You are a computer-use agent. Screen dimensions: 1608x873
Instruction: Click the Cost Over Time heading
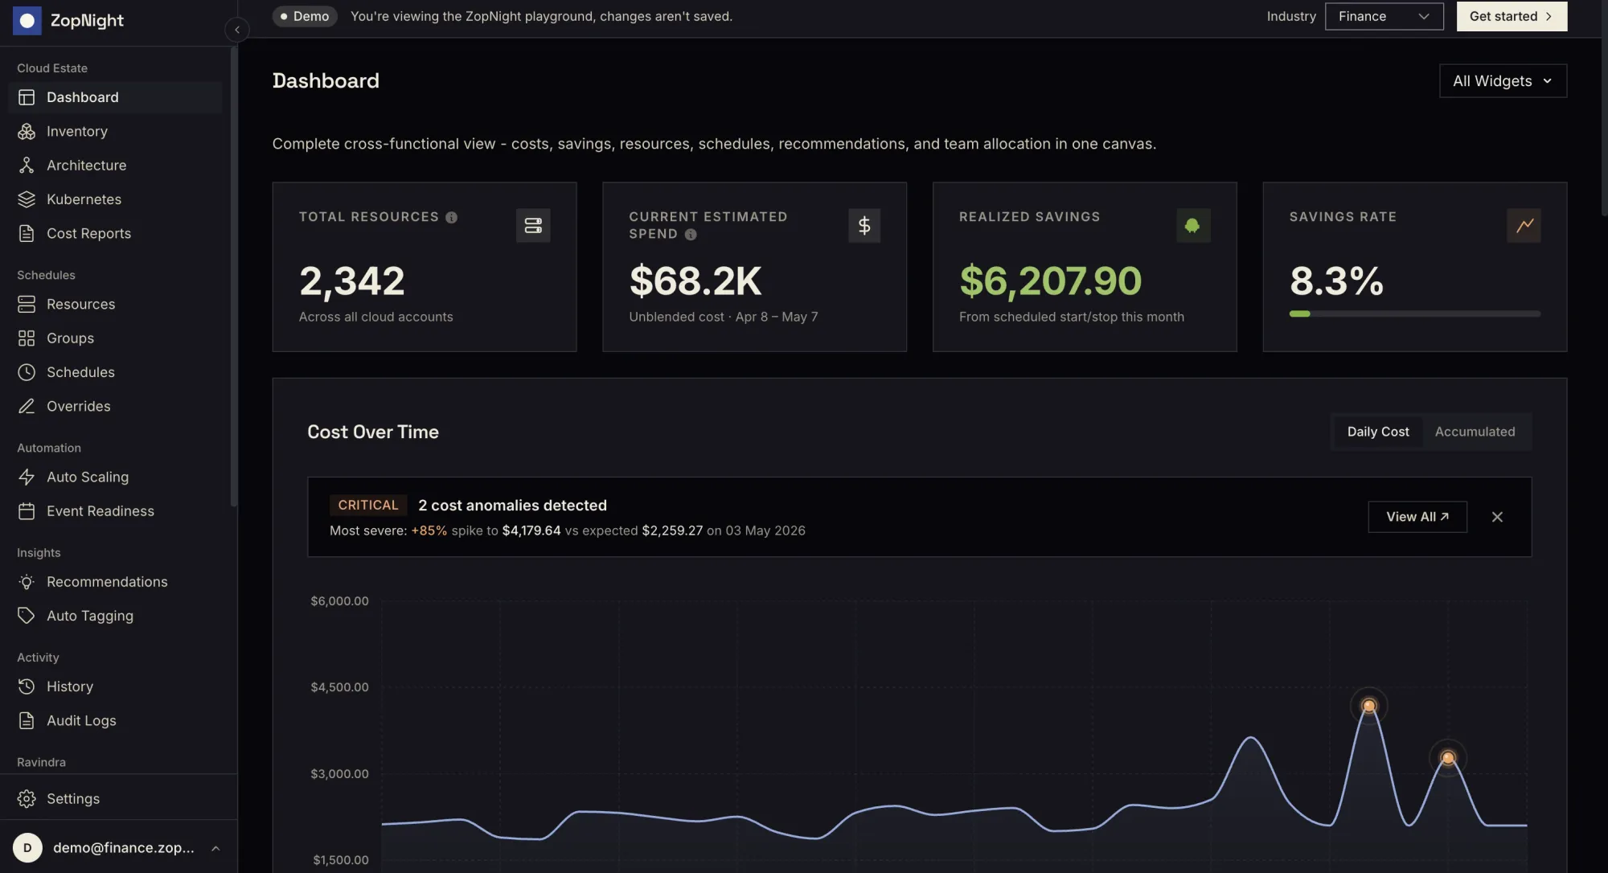[x=373, y=432]
